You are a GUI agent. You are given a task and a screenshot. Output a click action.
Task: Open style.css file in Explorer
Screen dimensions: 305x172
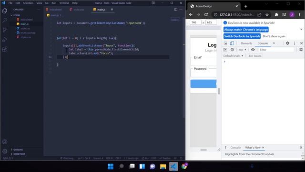click(25, 29)
